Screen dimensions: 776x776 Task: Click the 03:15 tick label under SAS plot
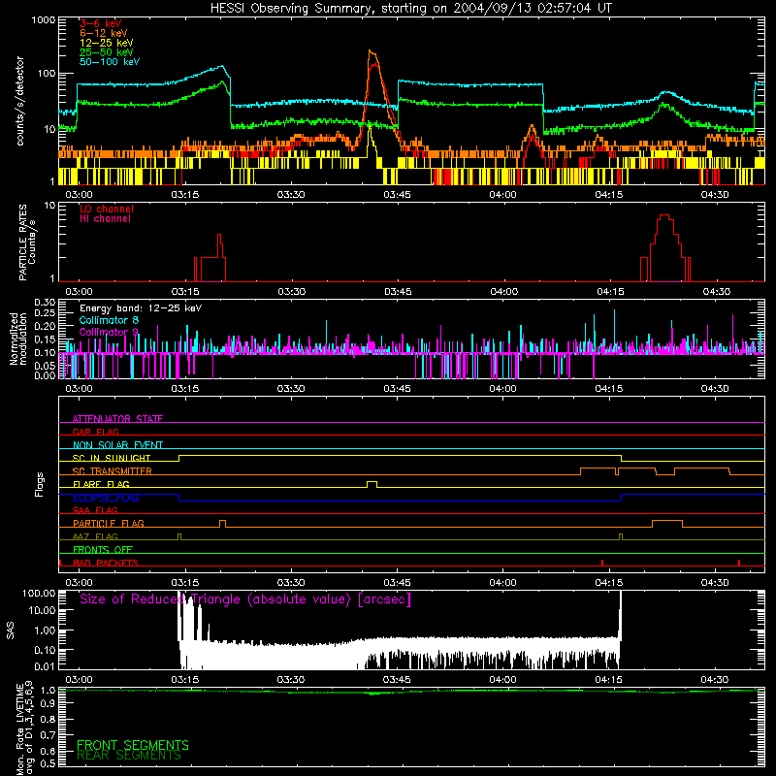tap(185, 680)
